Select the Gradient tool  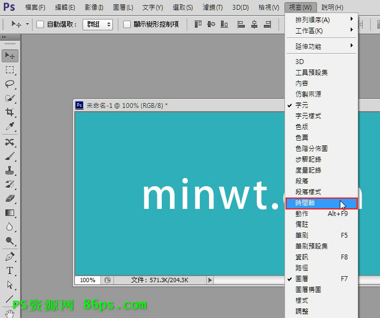[10, 213]
